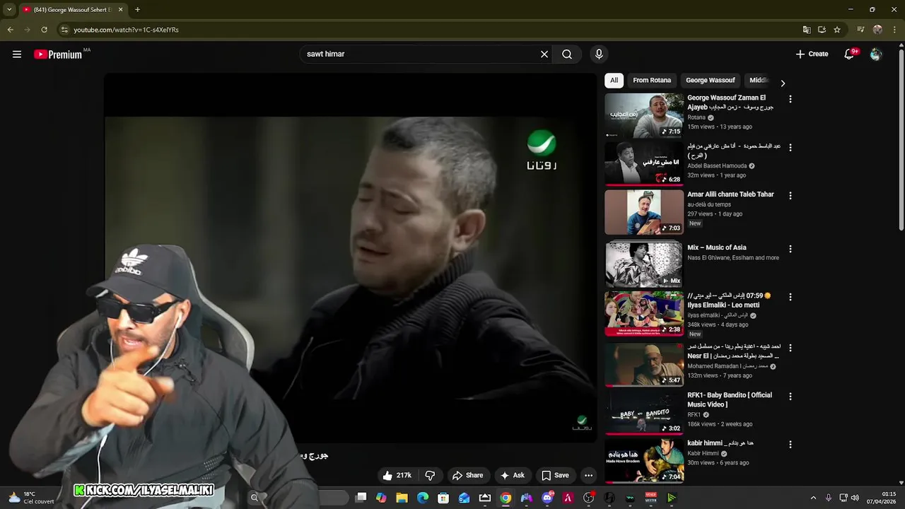This screenshot has height=509, width=905.
Task: Click the address bar URL
Action: (x=127, y=30)
